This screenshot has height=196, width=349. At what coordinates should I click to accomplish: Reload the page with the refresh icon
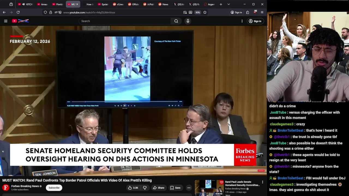coord(18,12)
